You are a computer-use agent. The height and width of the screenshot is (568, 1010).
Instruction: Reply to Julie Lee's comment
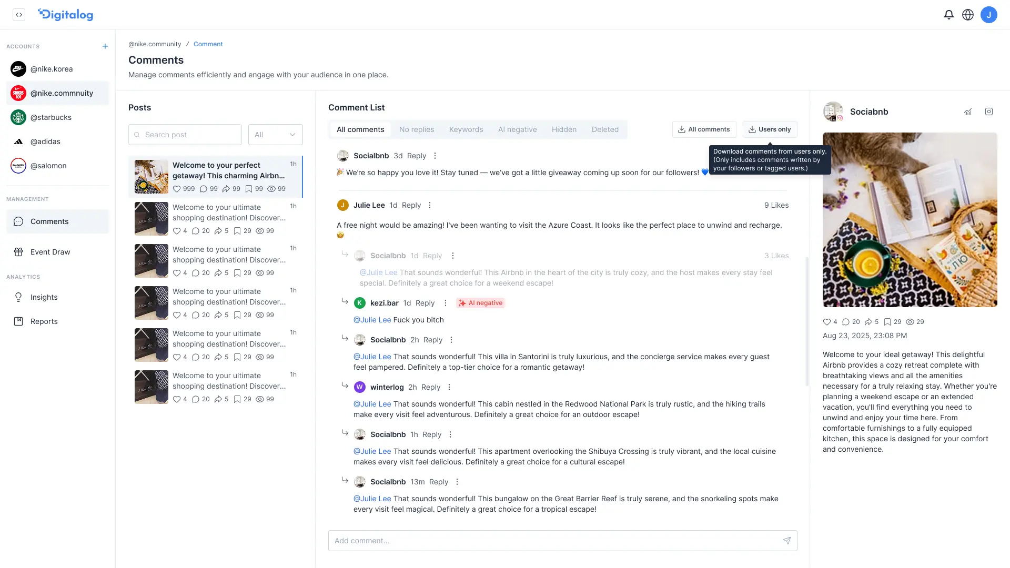click(411, 205)
